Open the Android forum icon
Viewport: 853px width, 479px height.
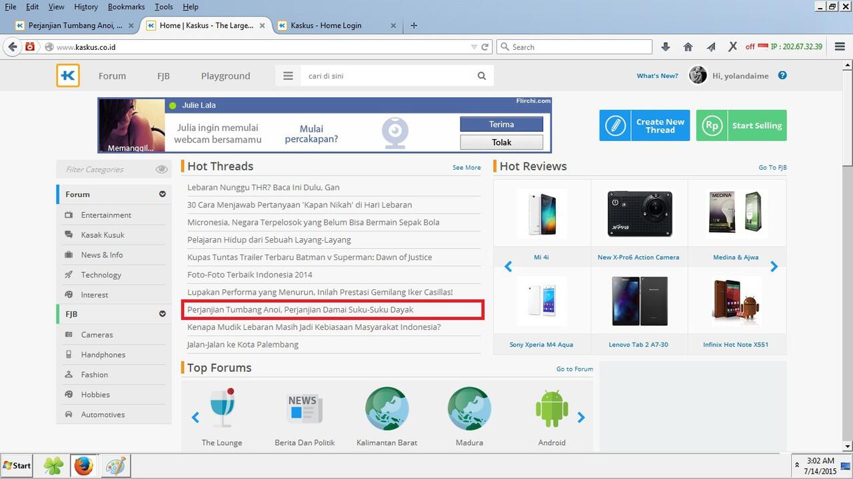coord(552,408)
